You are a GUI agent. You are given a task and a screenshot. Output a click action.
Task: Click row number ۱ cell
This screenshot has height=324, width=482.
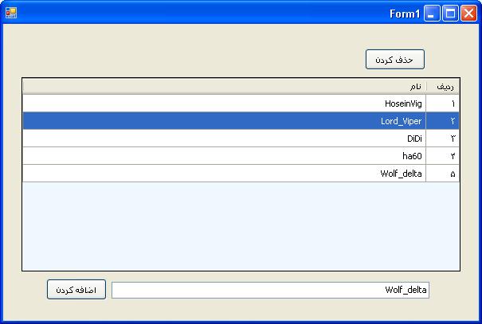(443, 103)
